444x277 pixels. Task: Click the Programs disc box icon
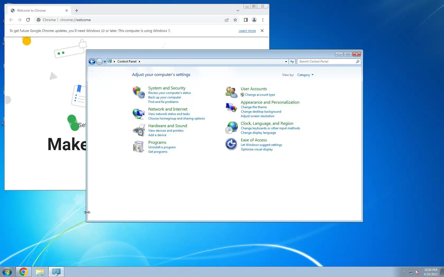(139, 147)
